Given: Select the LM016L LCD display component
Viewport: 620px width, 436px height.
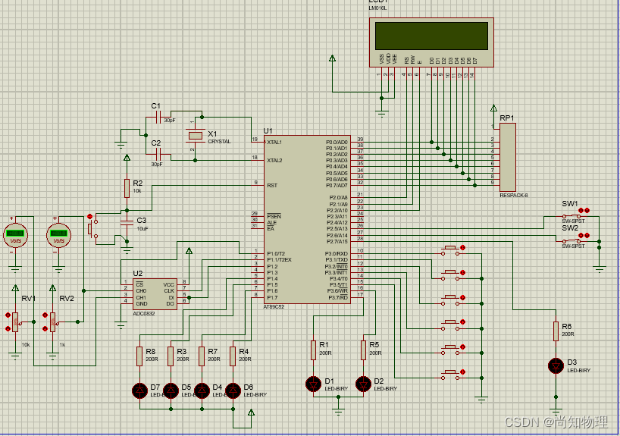Looking at the screenshot, I should coord(431,42).
